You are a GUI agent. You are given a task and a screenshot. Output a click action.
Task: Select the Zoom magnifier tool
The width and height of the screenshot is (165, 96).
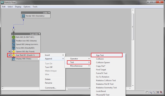151,92
